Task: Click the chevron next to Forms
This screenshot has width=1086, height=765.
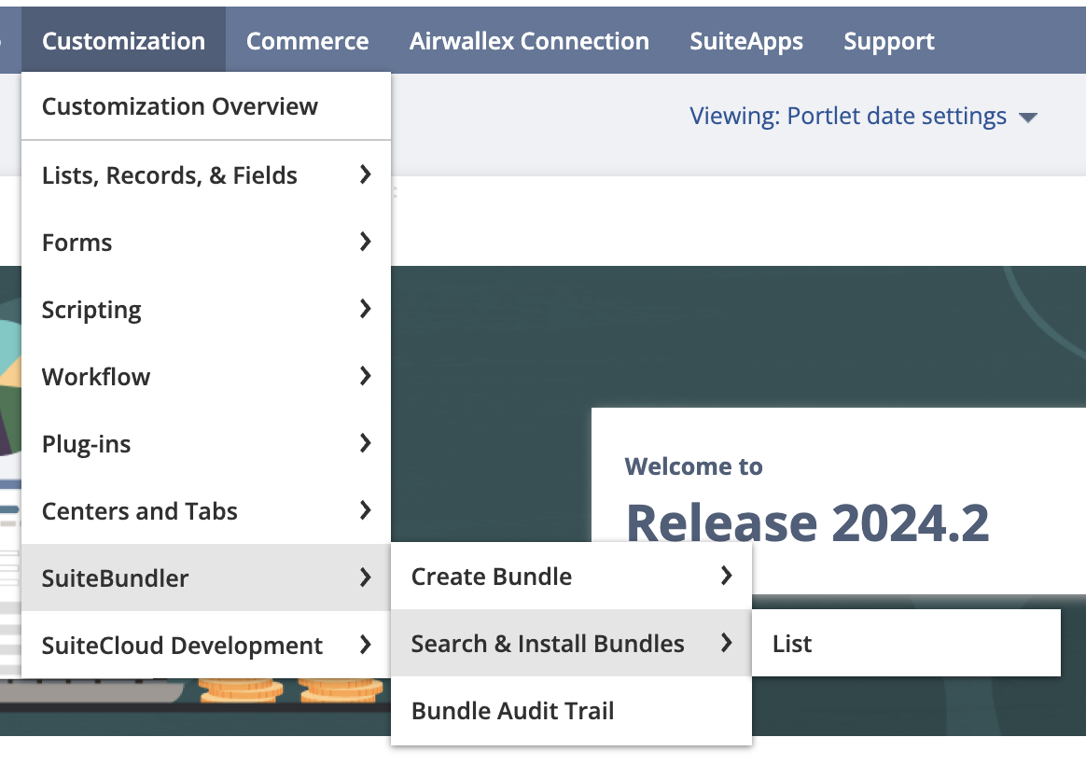Action: pyautogui.click(x=365, y=242)
